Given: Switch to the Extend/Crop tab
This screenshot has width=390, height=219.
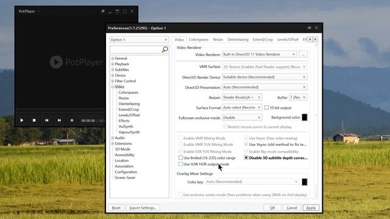Looking at the screenshot, I should (263, 40).
